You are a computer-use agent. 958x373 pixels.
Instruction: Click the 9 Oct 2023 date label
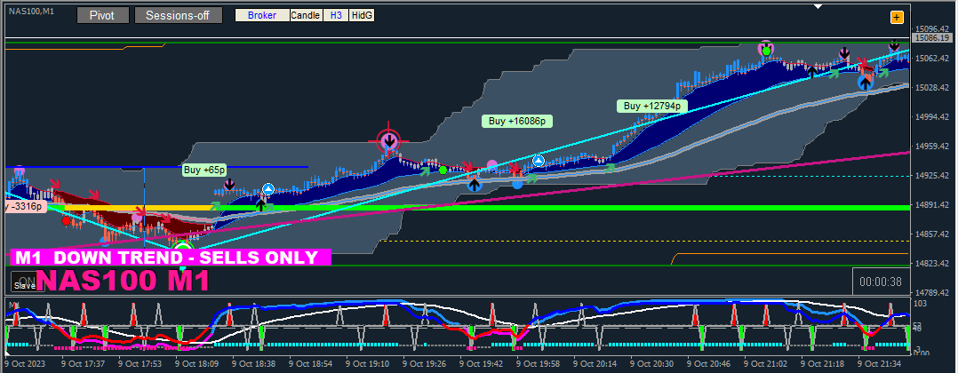(23, 362)
